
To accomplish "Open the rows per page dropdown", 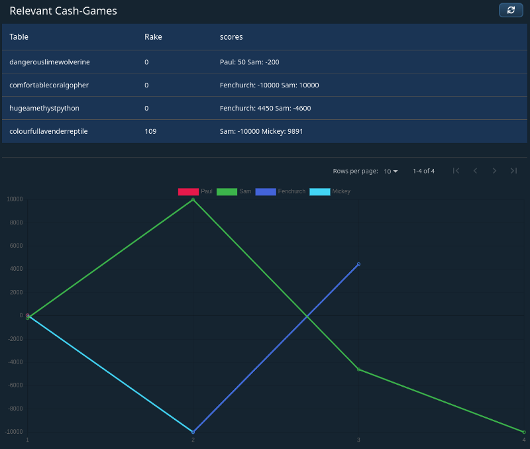I will click(x=391, y=172).
